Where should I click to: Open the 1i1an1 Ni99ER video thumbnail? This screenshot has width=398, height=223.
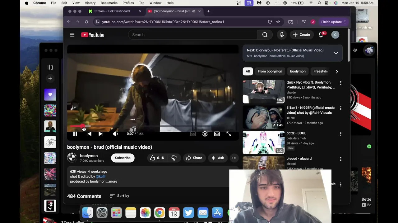point(264,117)
